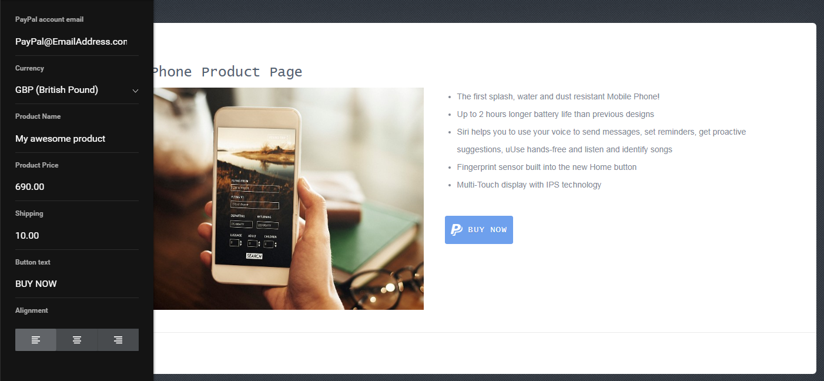
Task: Click the battery life bullet text
Action: click(555, 114)
